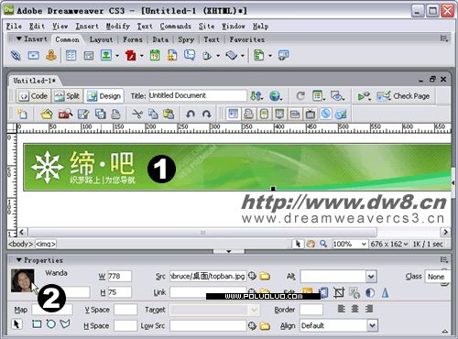Click the Print Code icon
The image size is (458, 339).
coord(115,114)
